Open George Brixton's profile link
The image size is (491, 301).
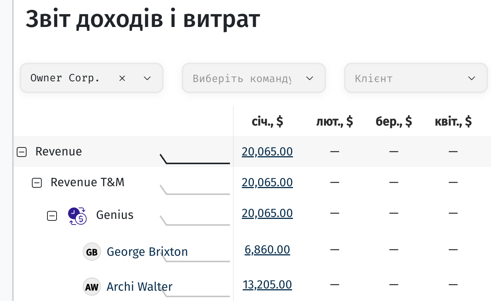(147, 252)
